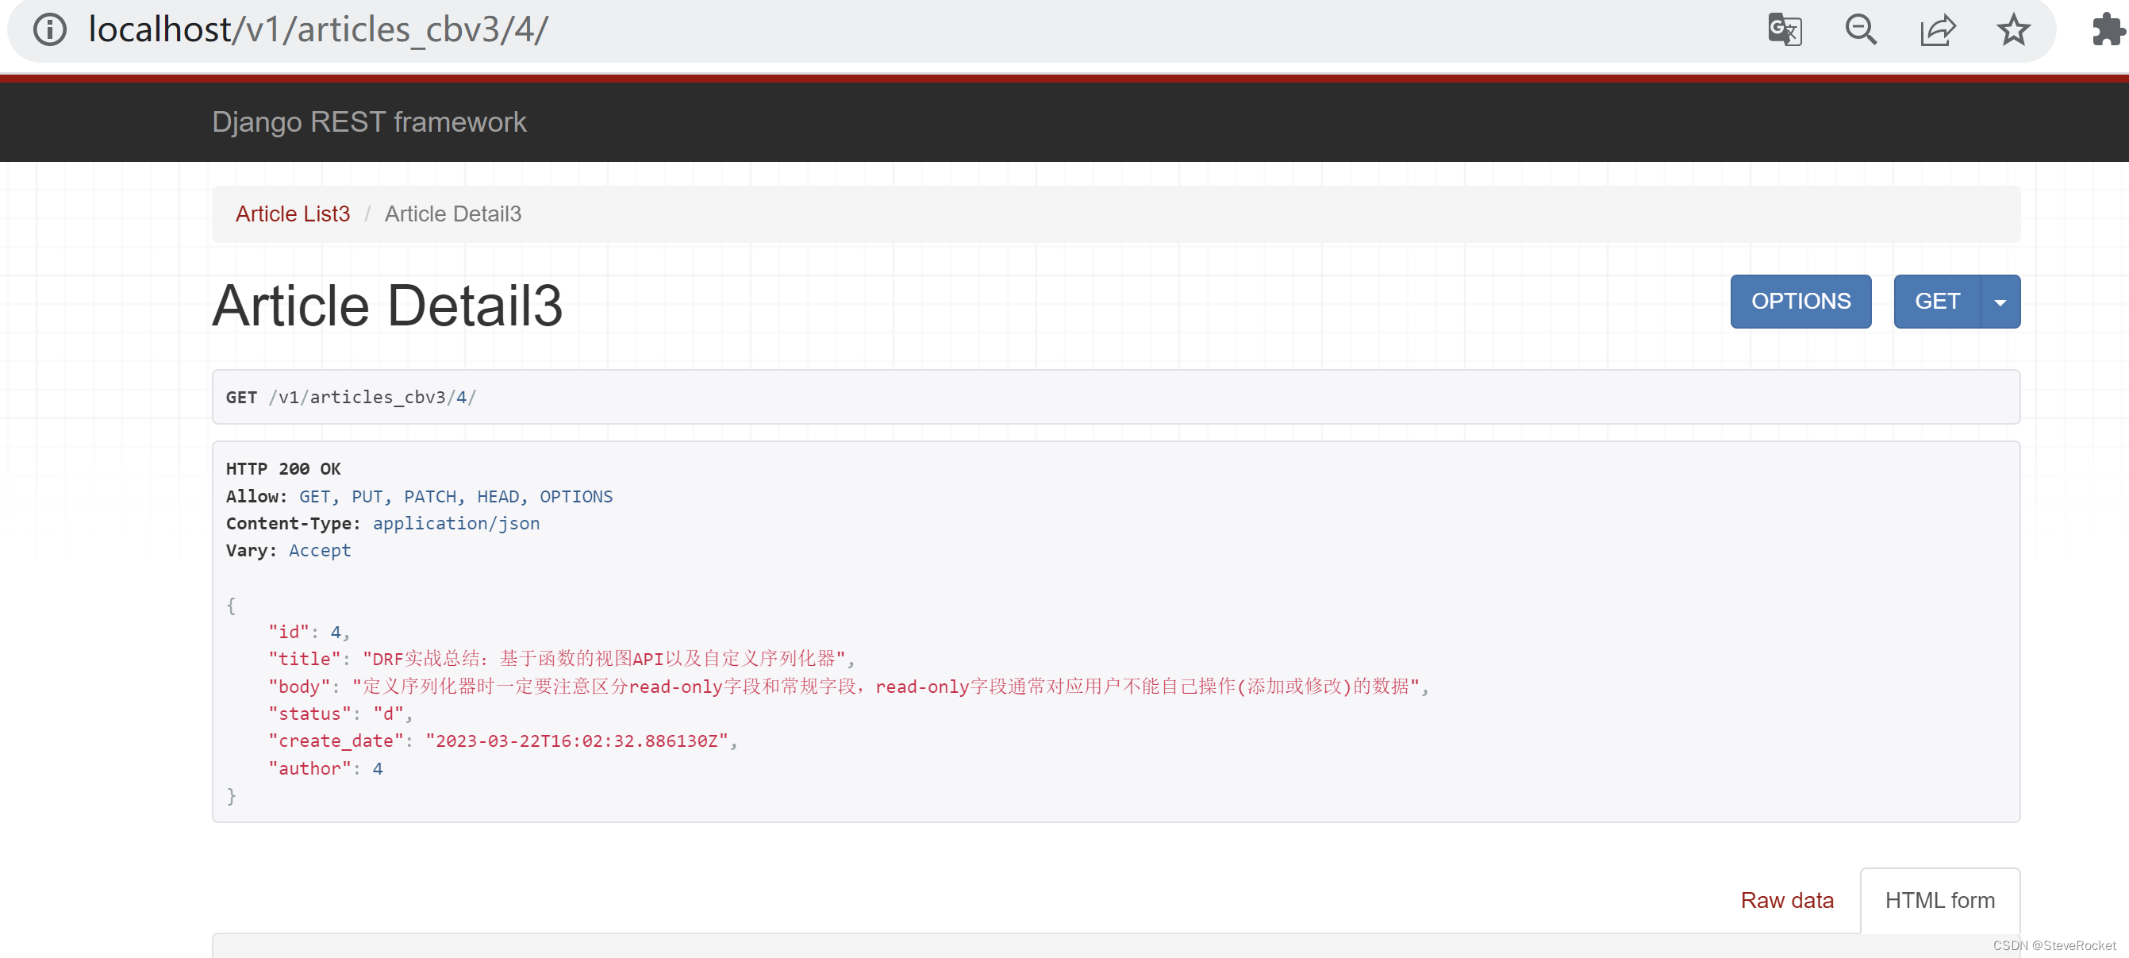Click the zoom out magnifier icon
The width and height of the screenshot is (2129, 958).
point(1861,29)
